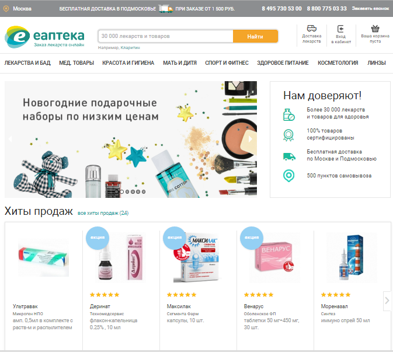393x352 pixels.
Task: Click the certificate ribbon icon
Action: coord(288,135)
